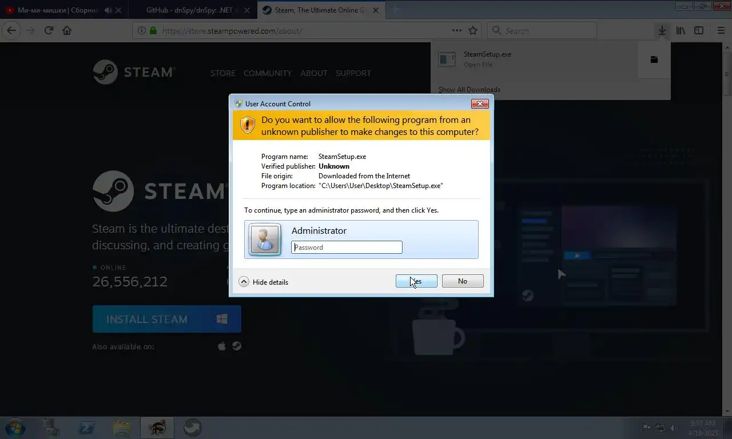Click the Action Center flag tray icon
This screenshot has width=732, height=439.
[x=647, y=428]
